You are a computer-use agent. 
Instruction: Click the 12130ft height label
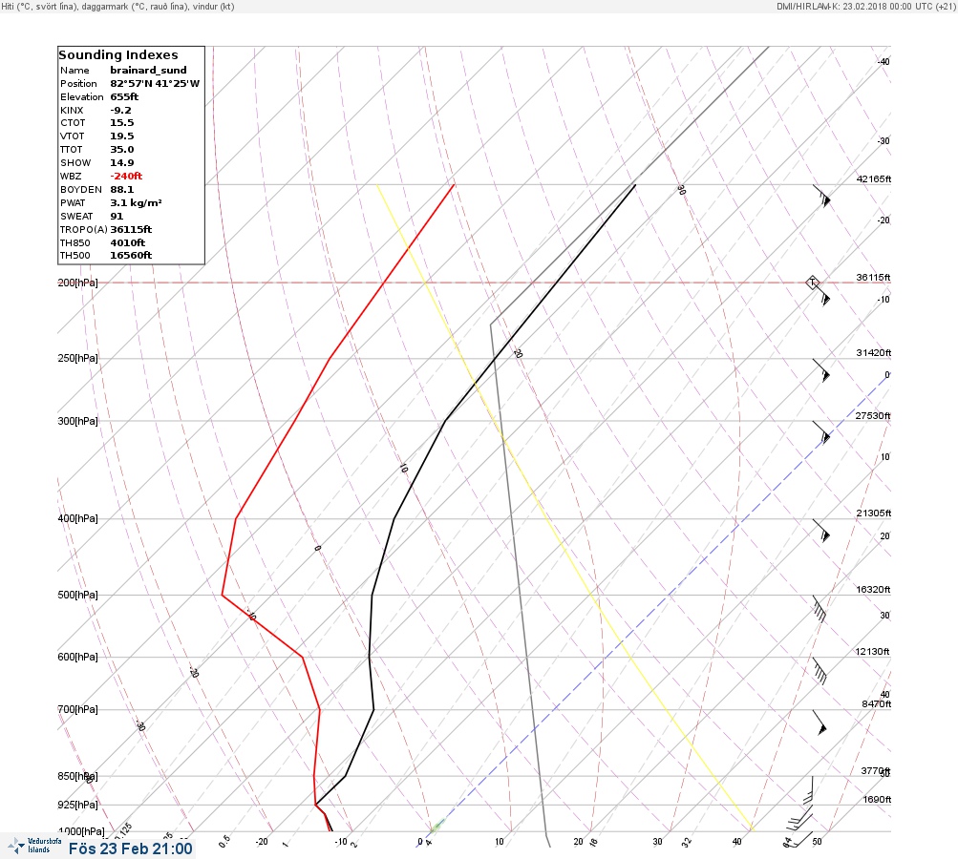pos(872,652)
